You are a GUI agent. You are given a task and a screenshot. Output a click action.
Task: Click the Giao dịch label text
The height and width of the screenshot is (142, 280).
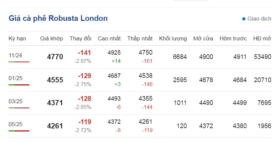(259, 19)
